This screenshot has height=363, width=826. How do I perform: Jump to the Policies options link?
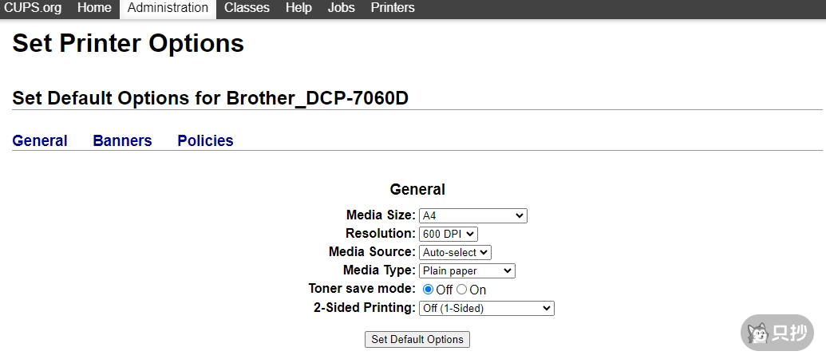tap(205, 140)
